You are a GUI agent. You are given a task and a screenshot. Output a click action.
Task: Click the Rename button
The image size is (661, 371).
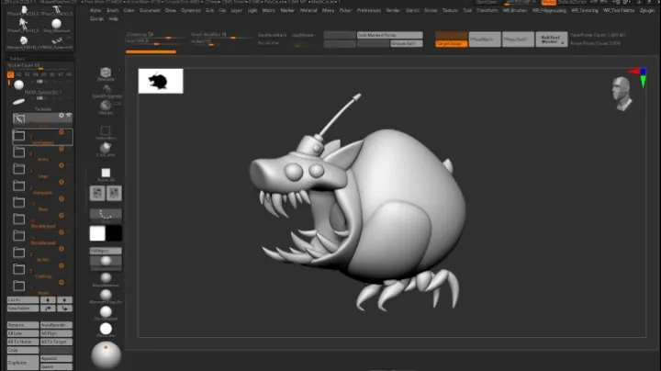coord(23,325)
